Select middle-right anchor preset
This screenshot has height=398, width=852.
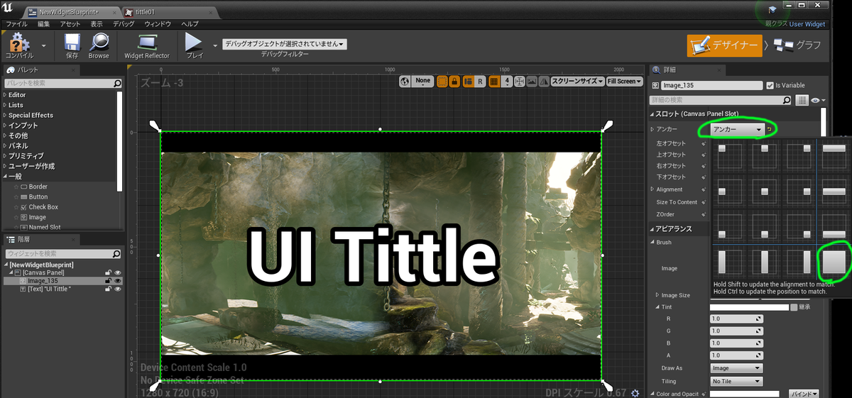coord(799,192)
